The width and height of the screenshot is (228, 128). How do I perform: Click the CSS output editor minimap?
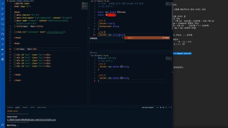click(x=169, y=58)
